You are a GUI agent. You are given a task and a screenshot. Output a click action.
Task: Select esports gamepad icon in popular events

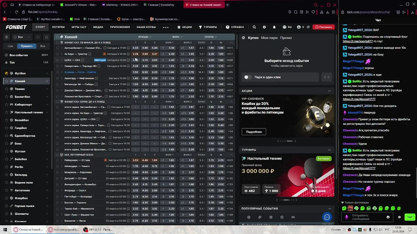293,217
